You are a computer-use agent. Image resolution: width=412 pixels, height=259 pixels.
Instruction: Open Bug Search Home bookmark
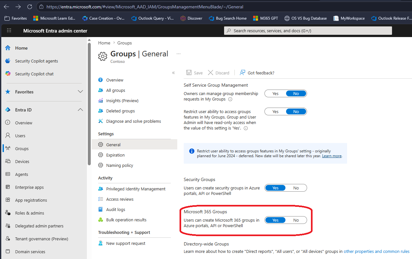point(228,18)
